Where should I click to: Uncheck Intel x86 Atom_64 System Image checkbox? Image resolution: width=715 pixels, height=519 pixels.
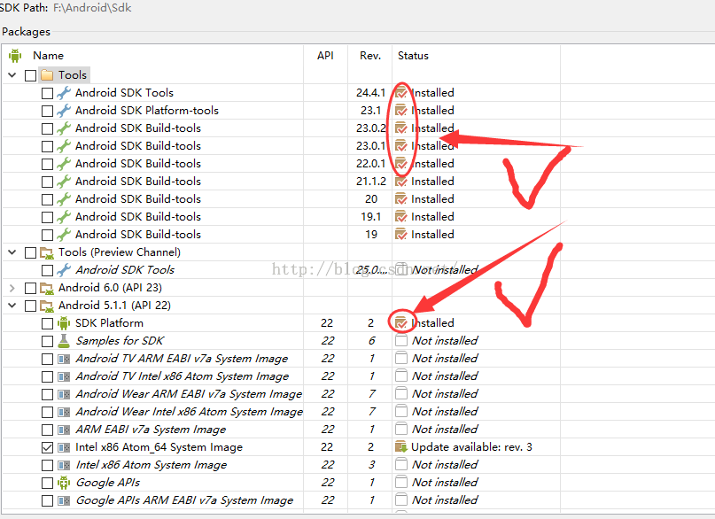pos(47,447)
